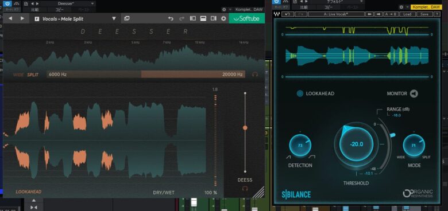Click the RANGE (dB) value -16.0

click(x=396, y=115)
